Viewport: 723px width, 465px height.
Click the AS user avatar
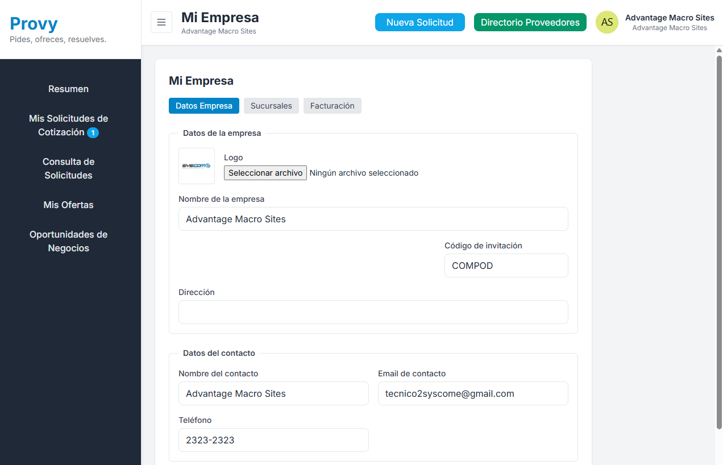click(606, 22)
